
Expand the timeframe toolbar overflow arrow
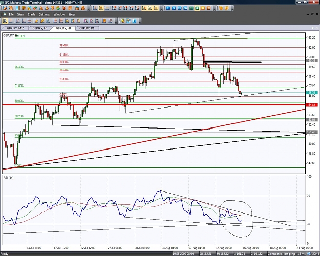pyautogui.click(x=215, y=9)
